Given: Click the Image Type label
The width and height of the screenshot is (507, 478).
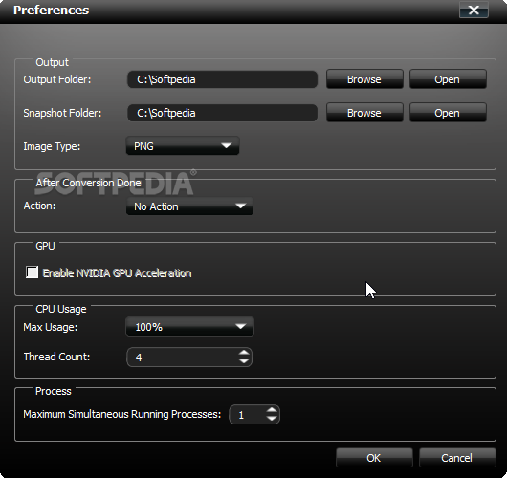Looking at the screenshot, I should tap(52, 146).
